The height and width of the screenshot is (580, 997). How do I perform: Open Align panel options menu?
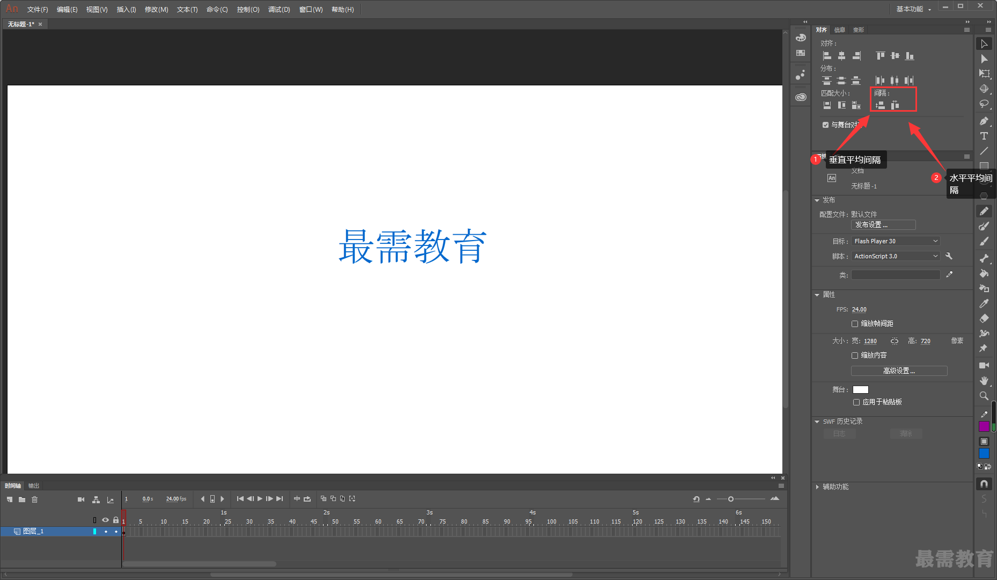coord(967,30)
